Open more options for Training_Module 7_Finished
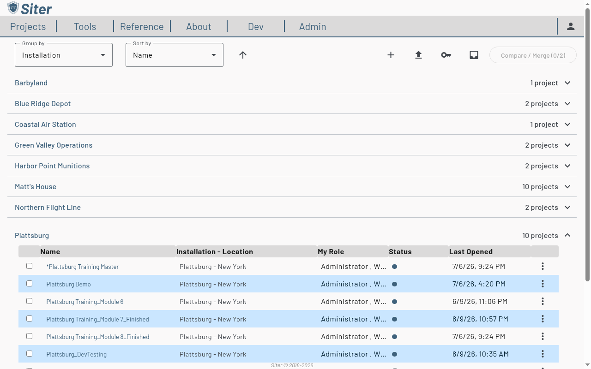591x369 pixels. coord(543,319)
